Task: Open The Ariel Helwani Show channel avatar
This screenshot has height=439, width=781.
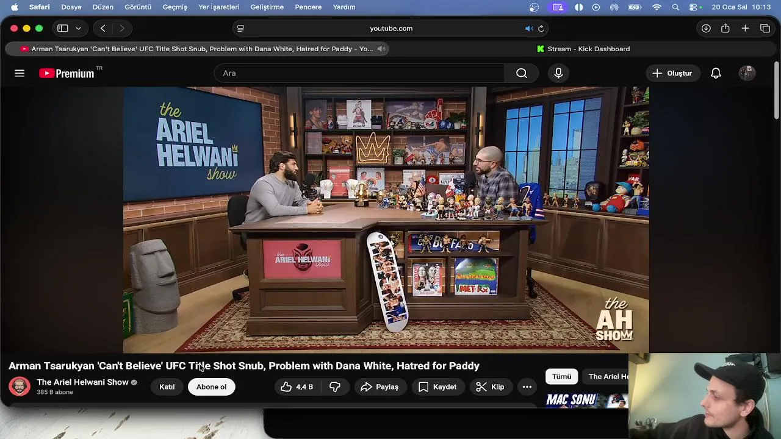Action: (20, 387)
